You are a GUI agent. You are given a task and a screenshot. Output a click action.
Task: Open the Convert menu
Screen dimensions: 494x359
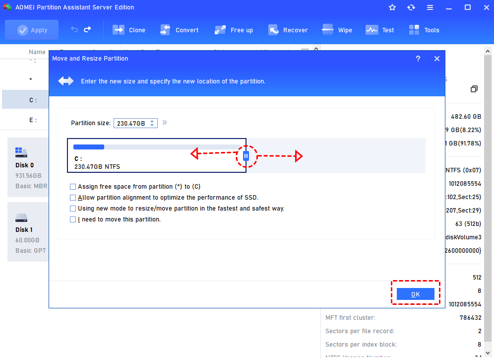(179, 30)
